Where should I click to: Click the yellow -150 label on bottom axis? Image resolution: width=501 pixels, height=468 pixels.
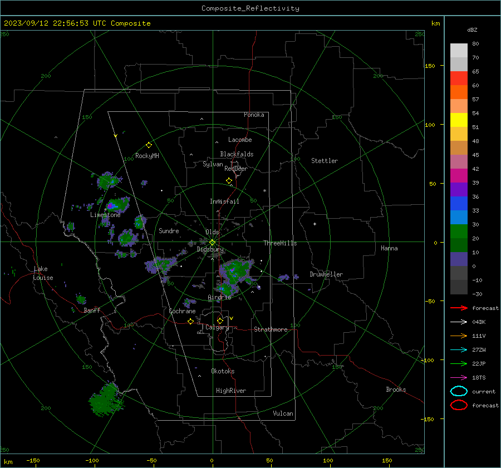coord(33,460)
